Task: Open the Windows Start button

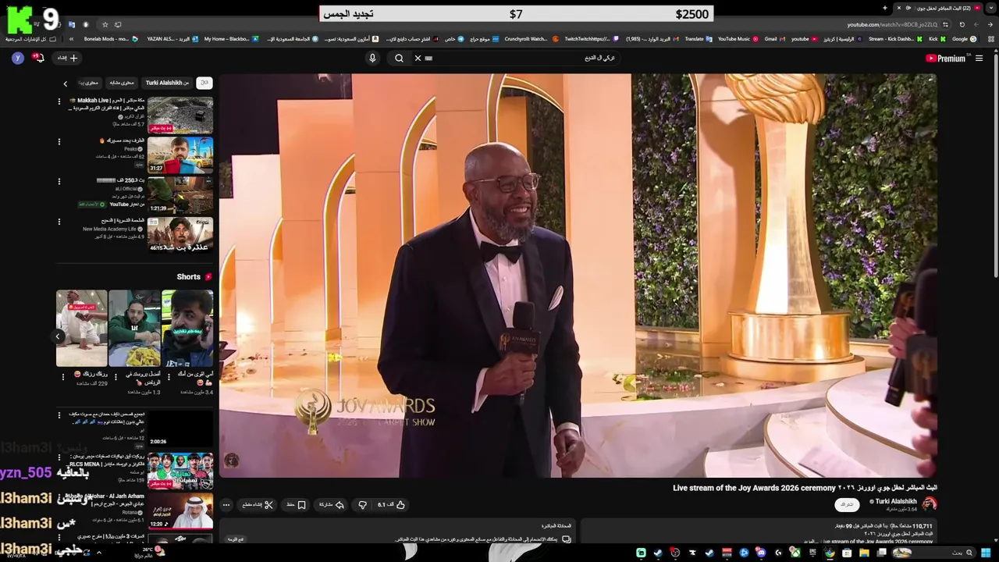Action: pyautogui.click(x=984, y=553)
